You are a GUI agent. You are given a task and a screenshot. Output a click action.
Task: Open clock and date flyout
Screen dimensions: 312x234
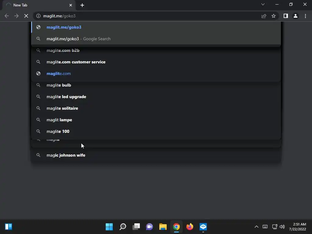[x=297, y=227]
